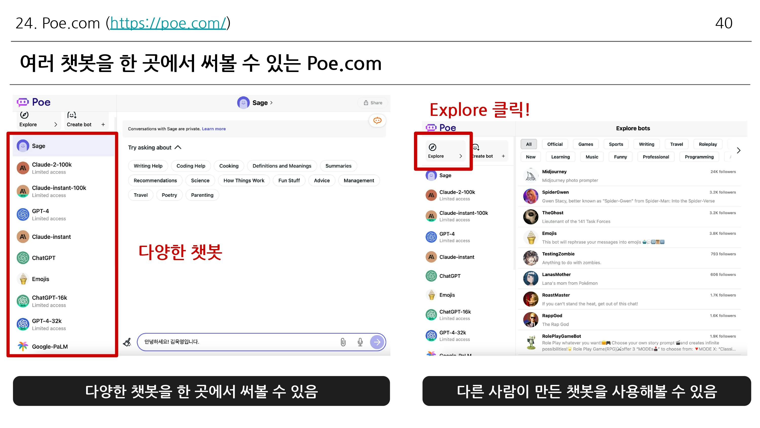Open Claude-instant-100k avatar in left screenshot's sidebar
The image size is (760, 428).
(x=23, y=191)
